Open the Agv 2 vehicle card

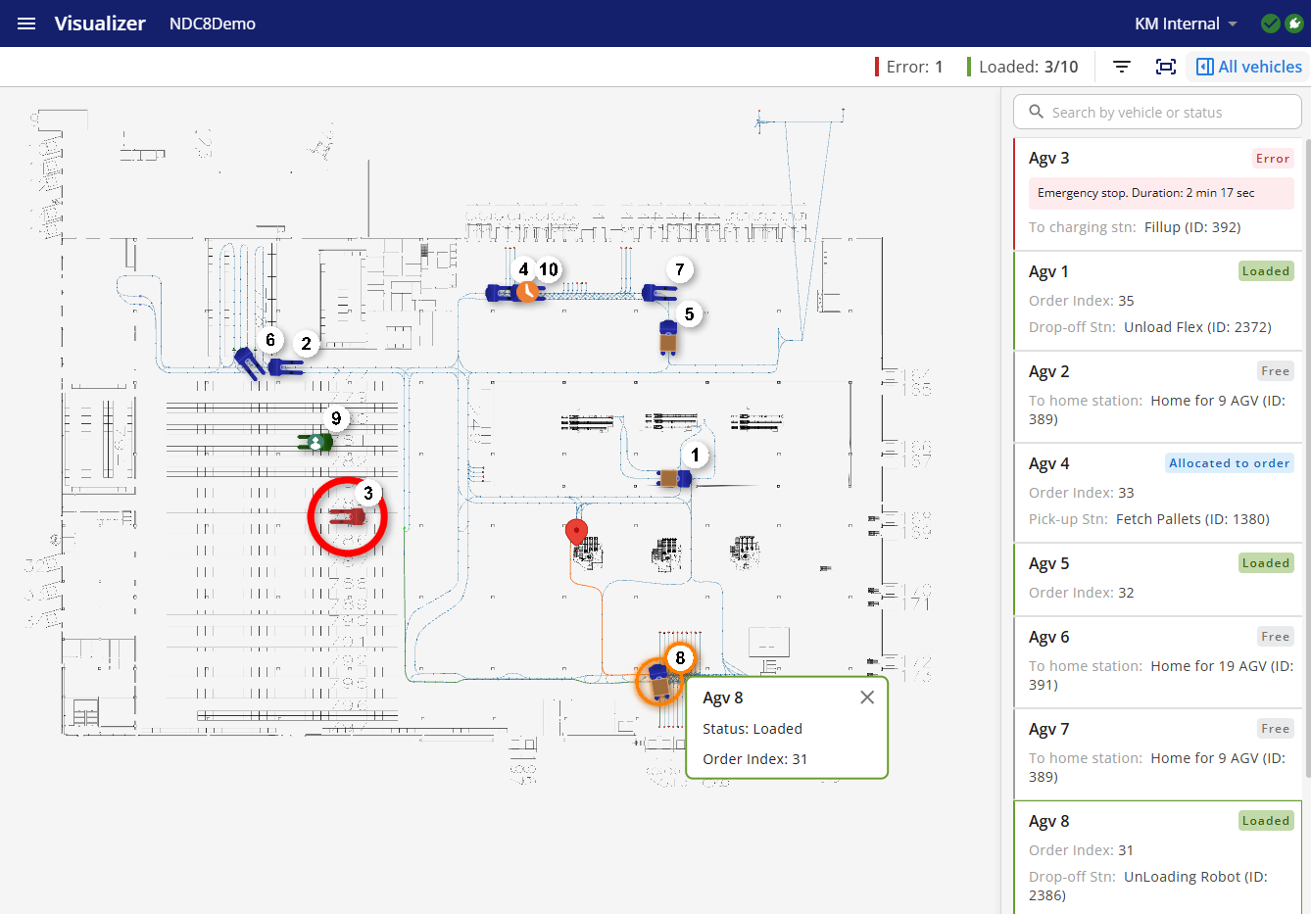click(1157, 395)
